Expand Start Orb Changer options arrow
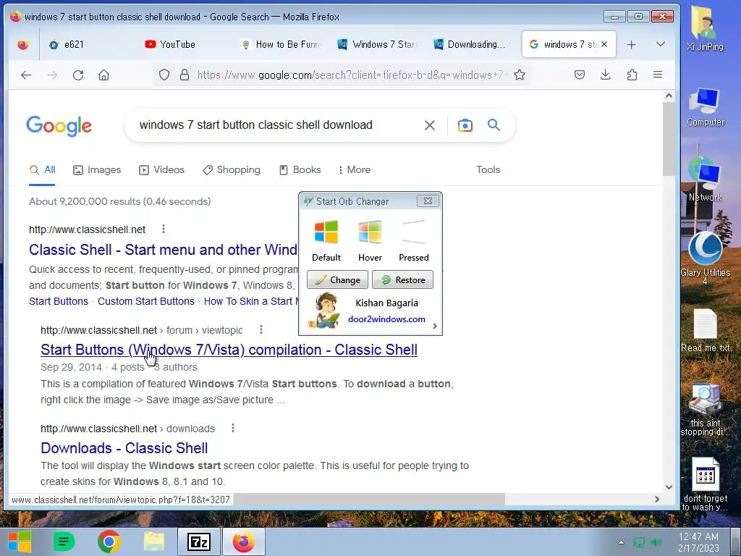 click(x=435, y=327)
